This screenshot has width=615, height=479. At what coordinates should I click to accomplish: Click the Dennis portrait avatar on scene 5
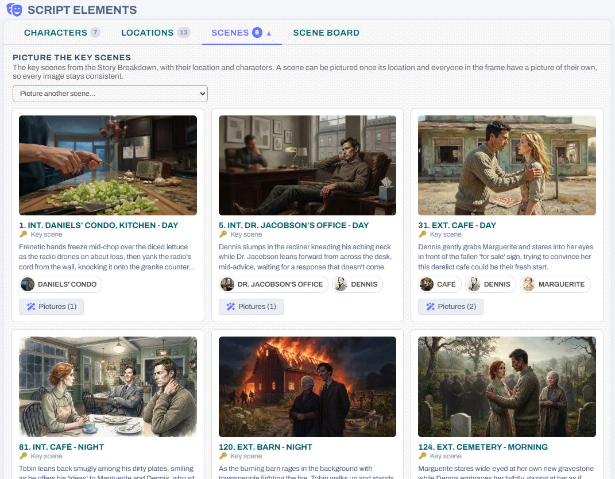tap(341, 284)
